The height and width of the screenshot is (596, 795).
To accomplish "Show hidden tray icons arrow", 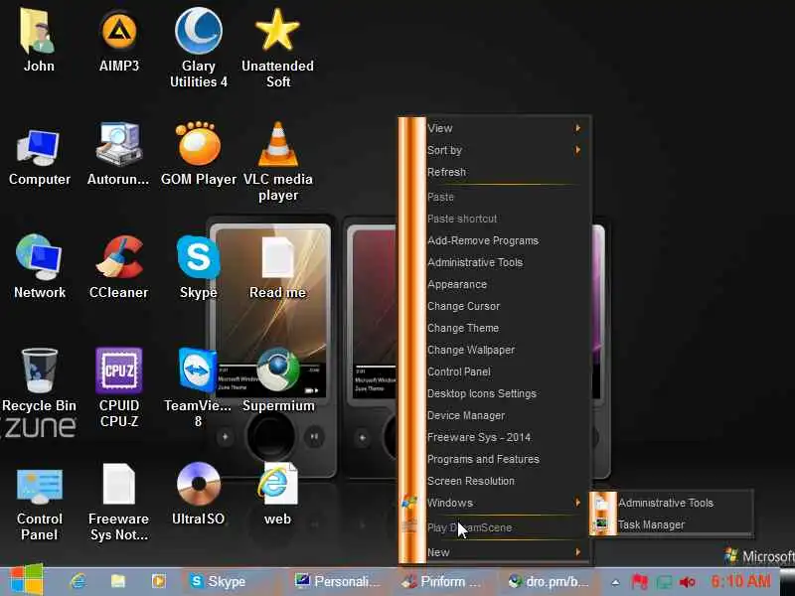I will coord(615,582).
